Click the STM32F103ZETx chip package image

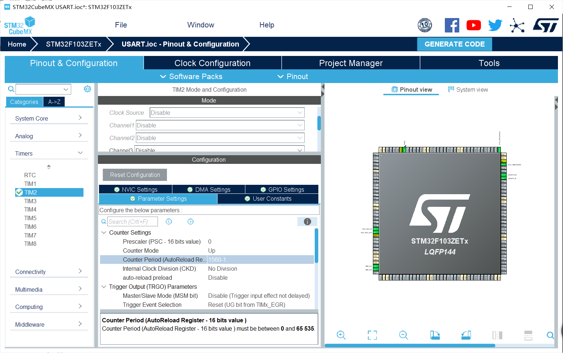439,213
